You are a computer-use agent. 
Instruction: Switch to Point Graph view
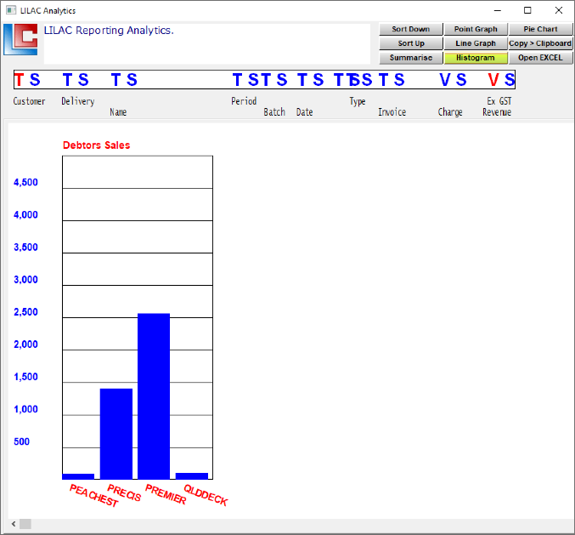click(x=475, y=29)
